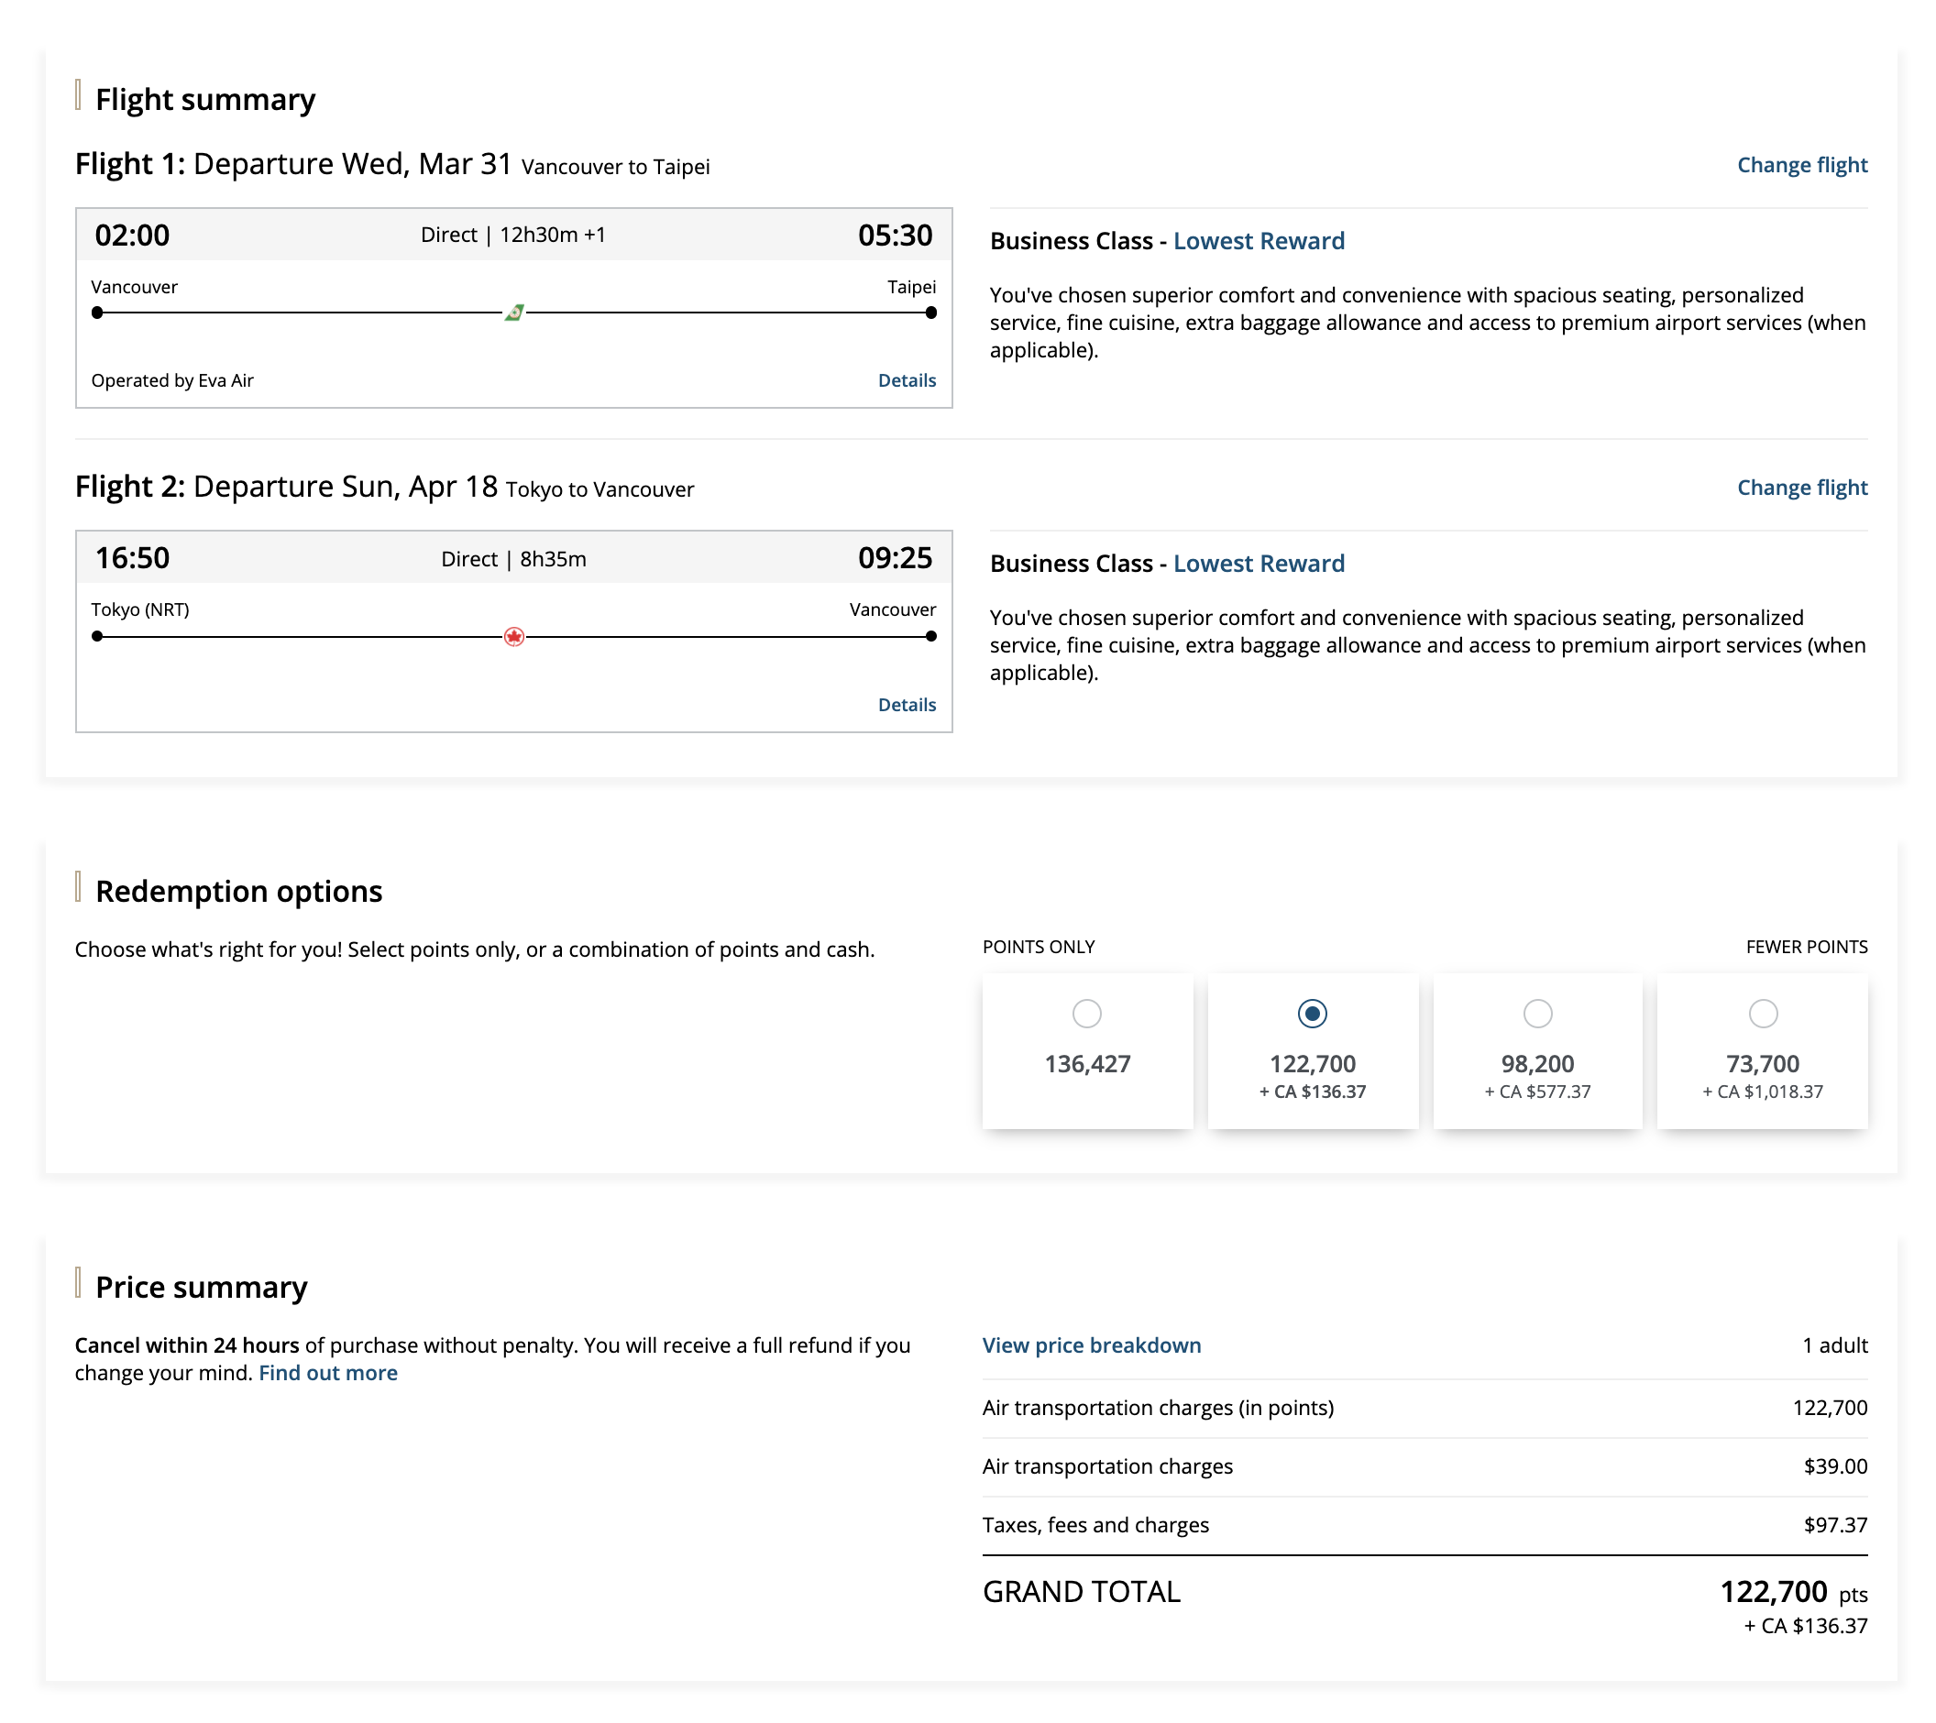Click the Flight summary heading

[x=204, y=98]
